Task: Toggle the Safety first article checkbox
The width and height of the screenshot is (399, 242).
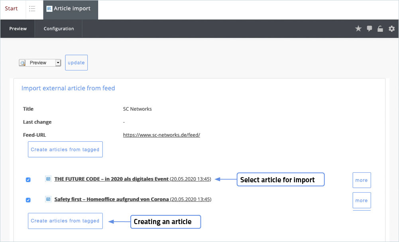Action: [x=28, y=200]
